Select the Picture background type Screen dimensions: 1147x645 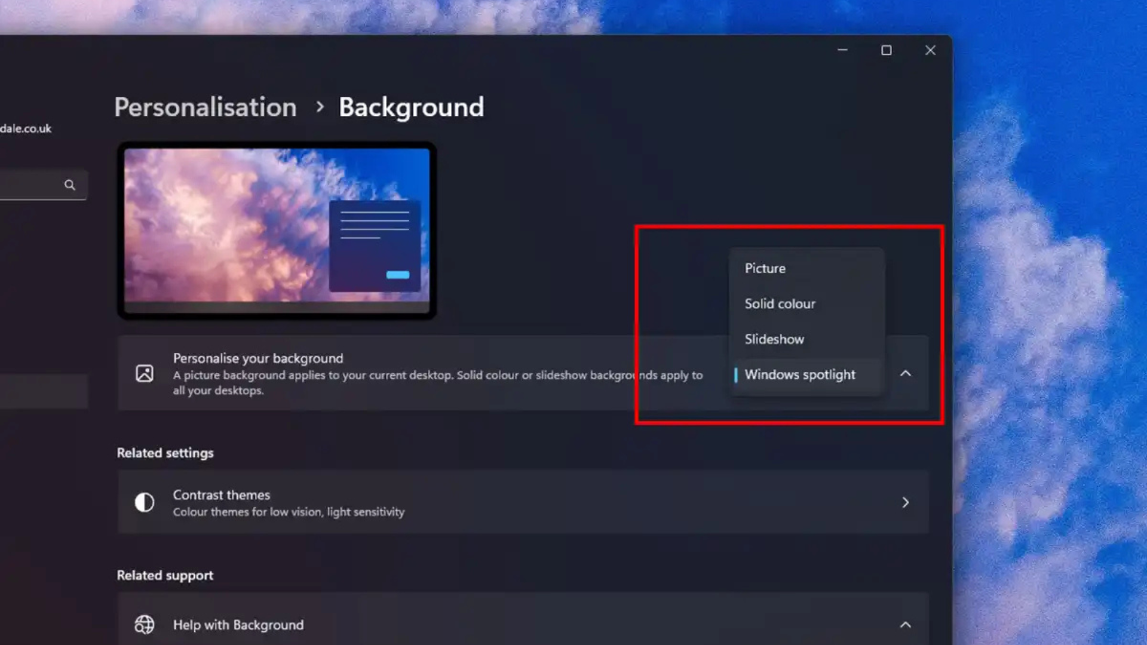tap(765, 268)
